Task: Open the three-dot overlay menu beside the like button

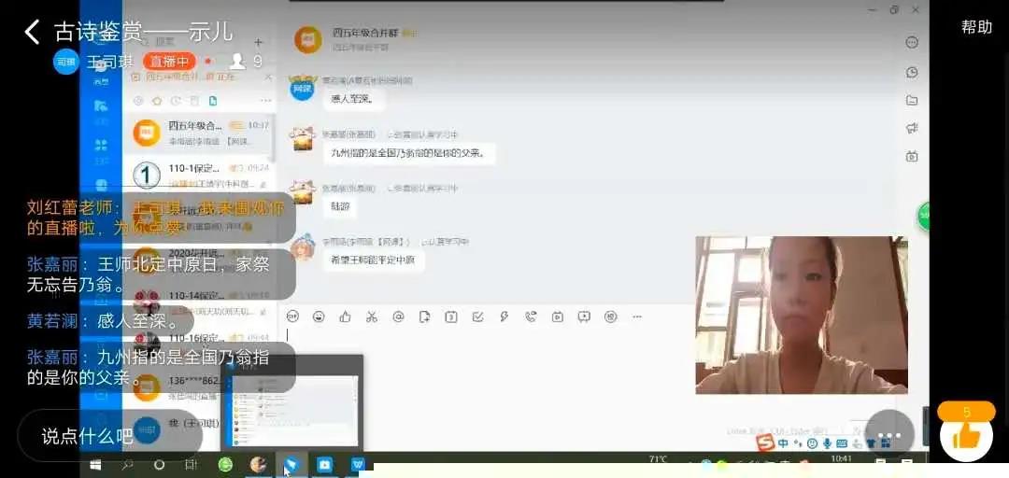Action: pos(889,436)
